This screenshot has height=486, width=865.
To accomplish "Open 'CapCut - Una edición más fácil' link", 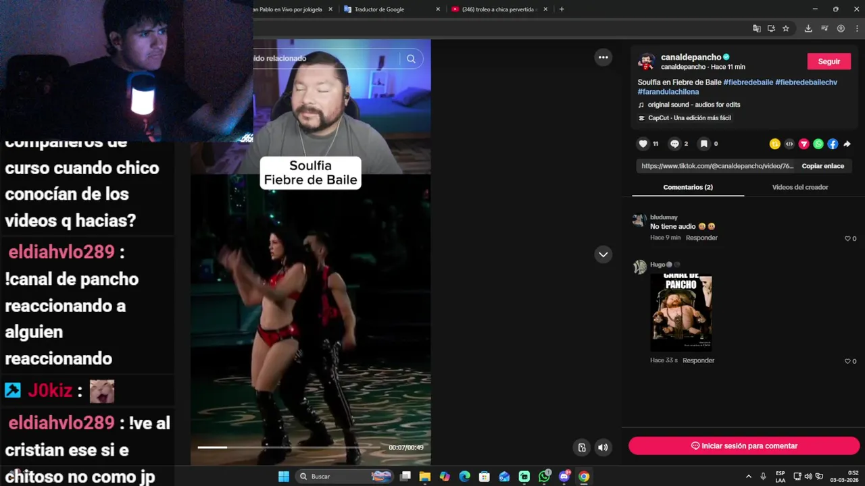I will coord(689,118).
